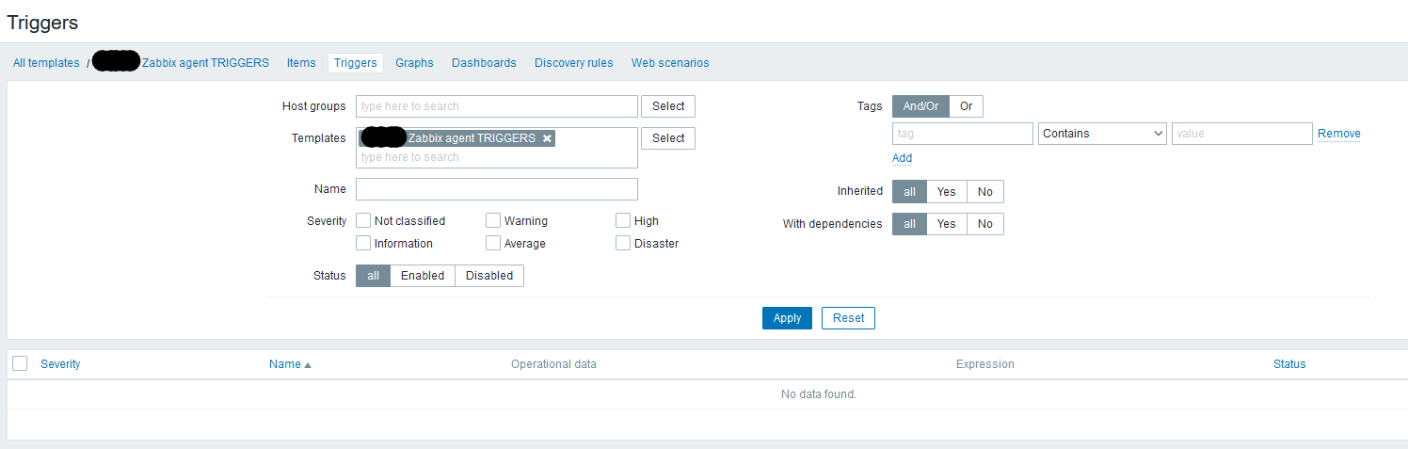
Task: Switch to the Items tab
Action: (x=301, y=63)
